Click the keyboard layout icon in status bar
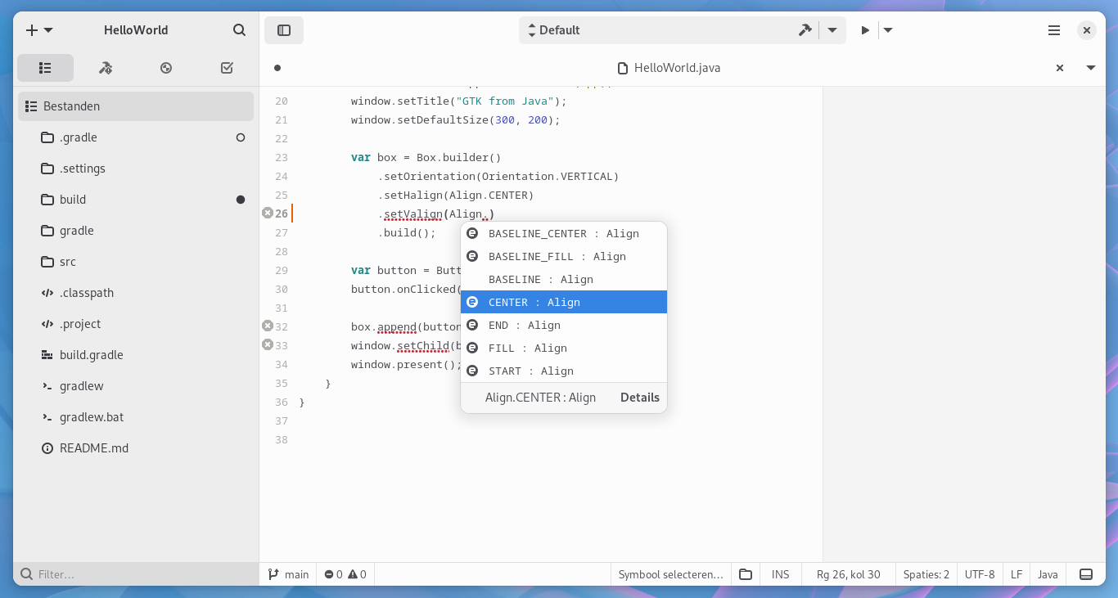Screen dimensions: 1118x598 pyautogui.click(x=1086, y=574)
